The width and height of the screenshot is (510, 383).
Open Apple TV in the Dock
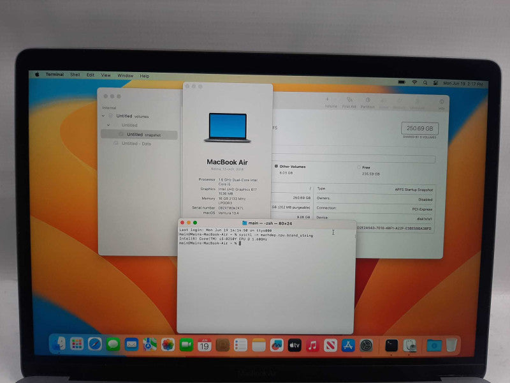pyautogui.click(x=295, y=345)
